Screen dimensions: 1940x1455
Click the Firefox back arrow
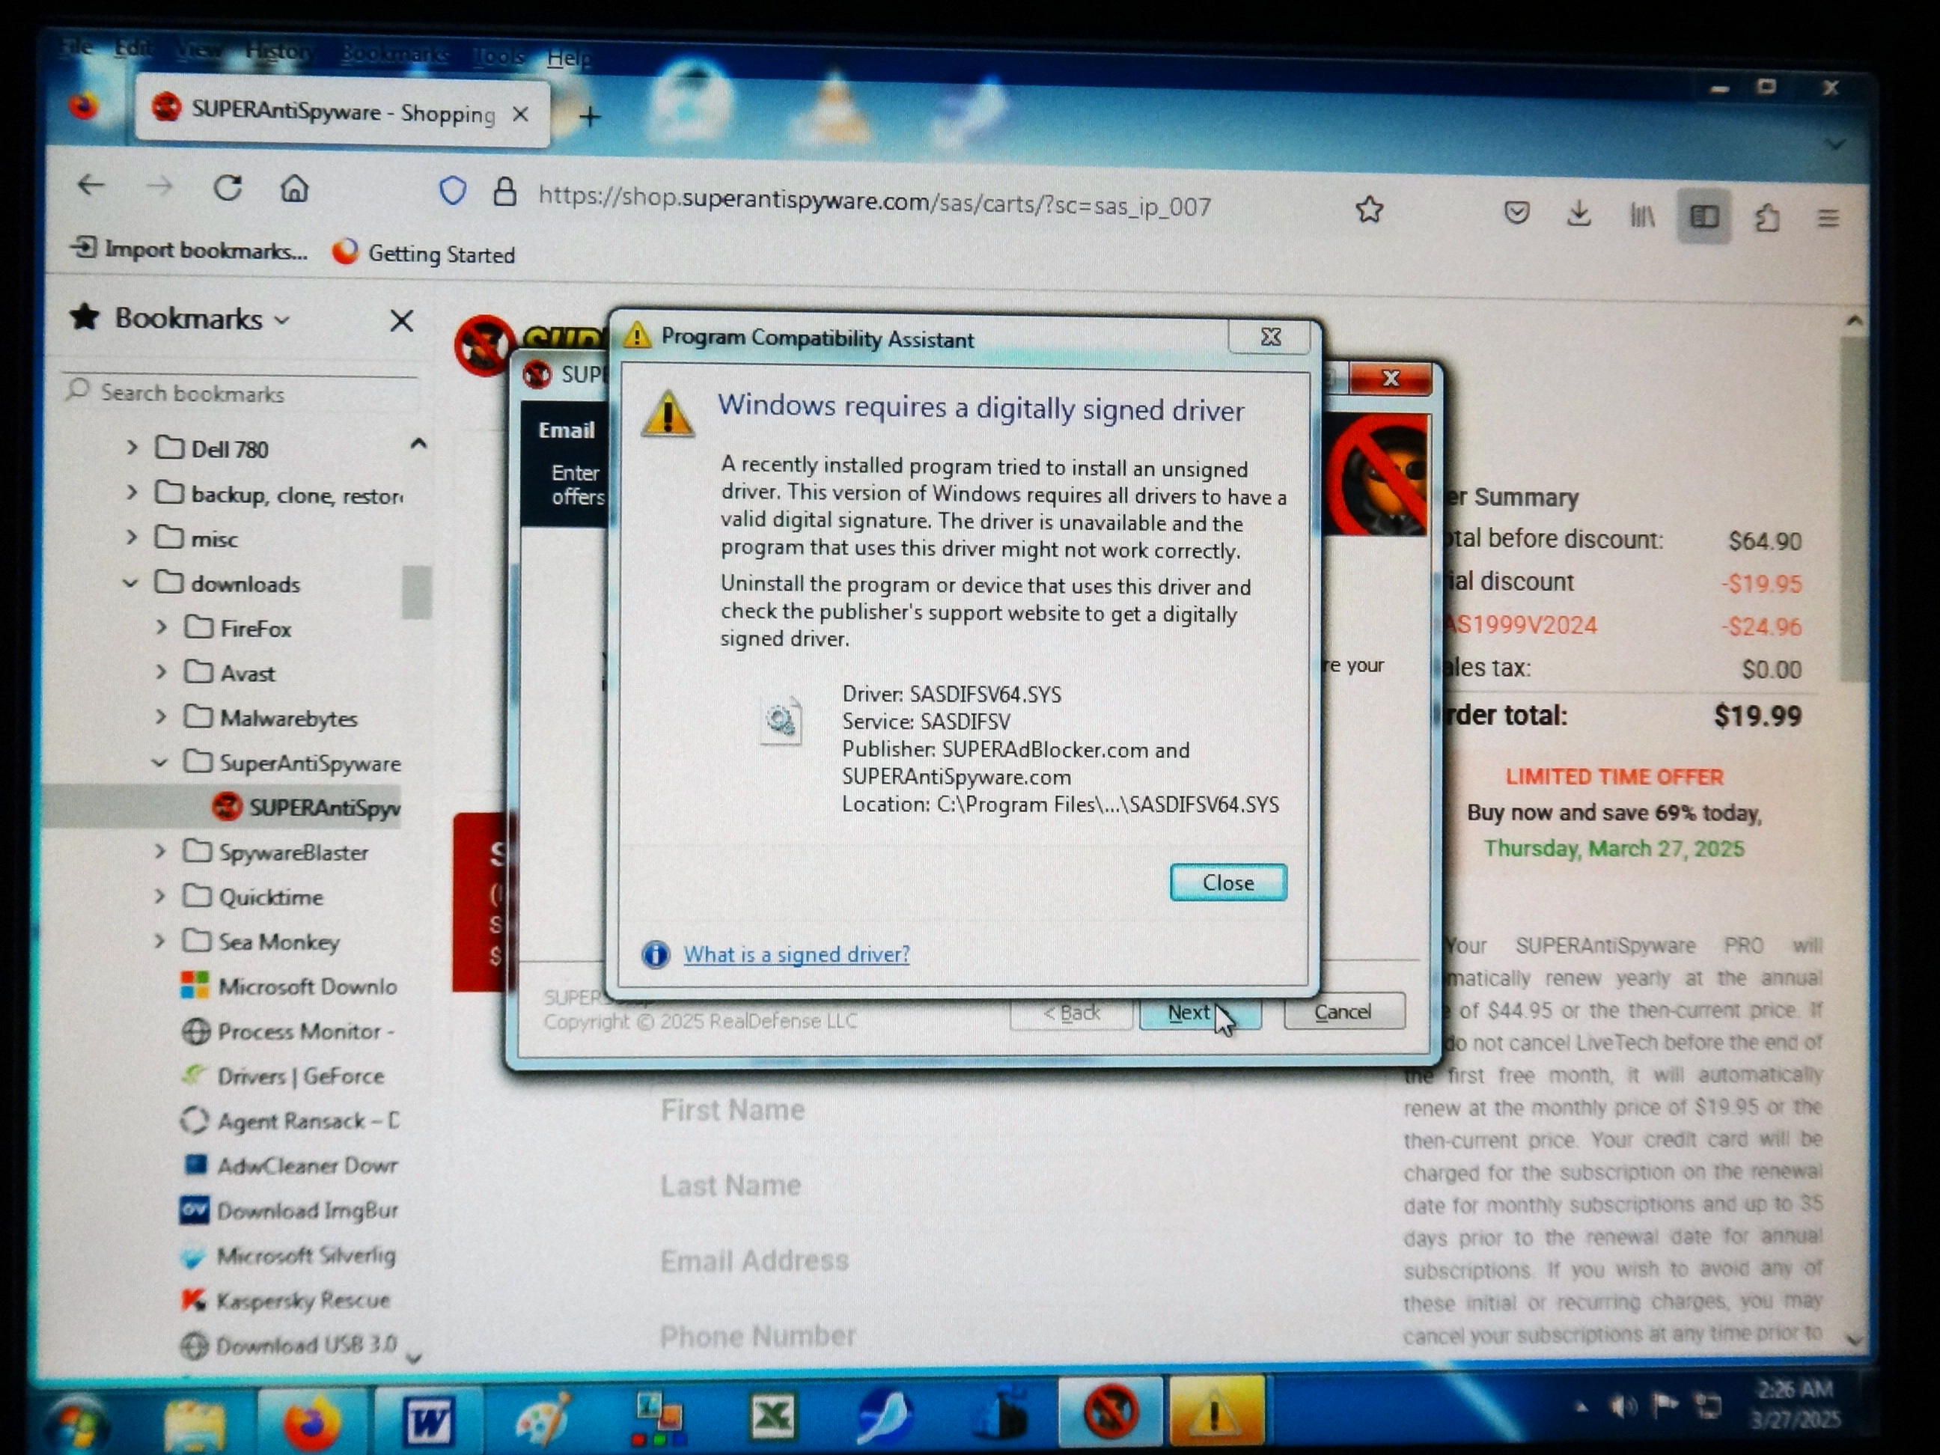coord(91,186)
